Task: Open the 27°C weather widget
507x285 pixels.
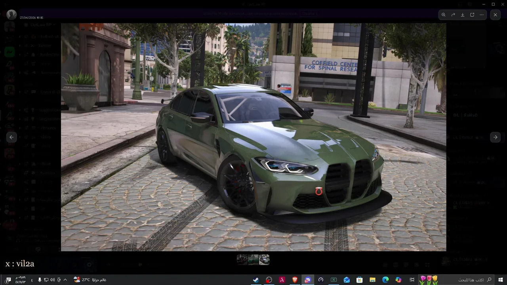Action: click(90, 280)
